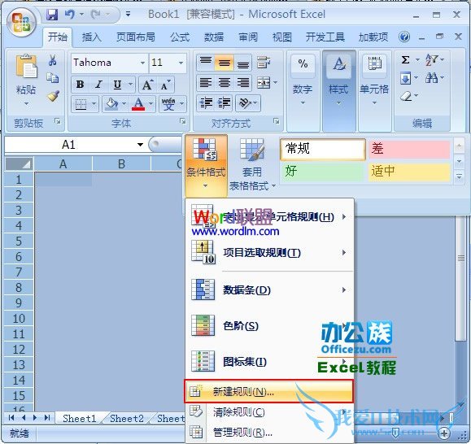Switch to the 插入 (Insert) tab
The image size is (471, 444).
pyautogui.click(x=92, y=37)
